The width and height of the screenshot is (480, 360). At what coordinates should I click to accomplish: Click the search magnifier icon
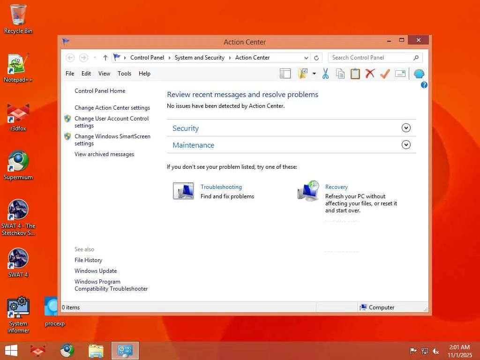coord(416,58)
